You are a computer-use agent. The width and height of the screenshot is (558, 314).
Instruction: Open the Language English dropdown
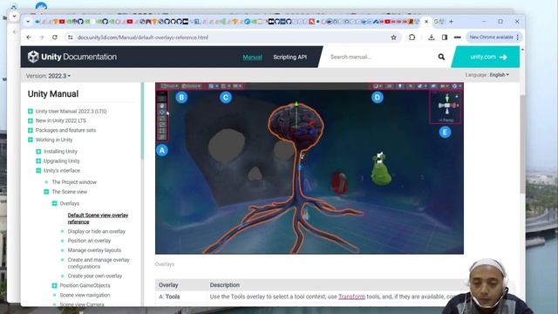(x=487, y=75)
